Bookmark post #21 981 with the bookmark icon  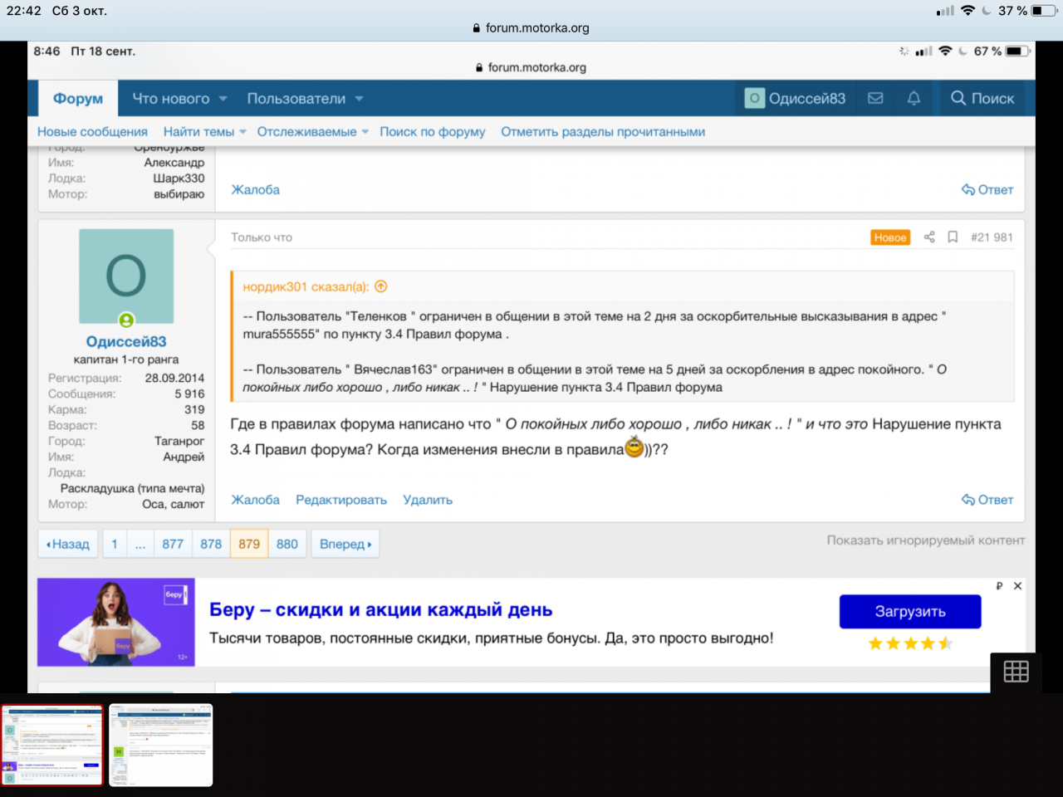(x=953, y=237)
